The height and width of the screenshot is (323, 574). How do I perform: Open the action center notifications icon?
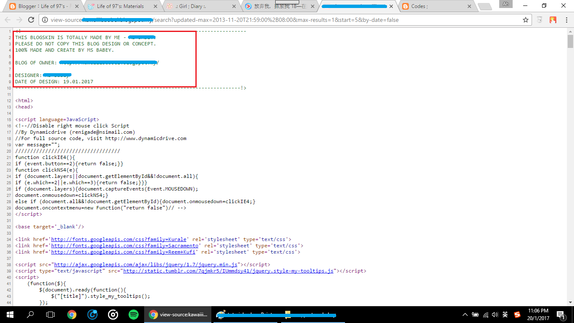click(x=560, y=314)
